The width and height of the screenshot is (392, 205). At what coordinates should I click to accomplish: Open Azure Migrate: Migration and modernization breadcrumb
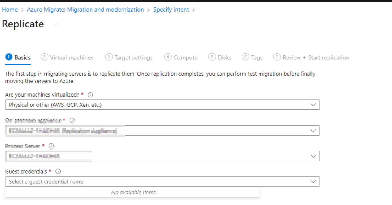point(85,9)
